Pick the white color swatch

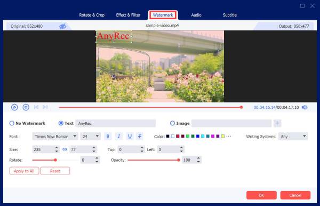(173, 136)
